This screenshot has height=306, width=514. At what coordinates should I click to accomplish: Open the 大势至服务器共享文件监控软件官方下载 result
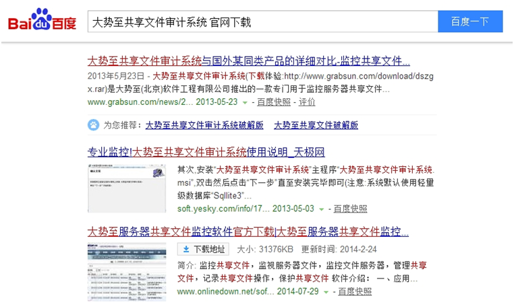(248, 232)
